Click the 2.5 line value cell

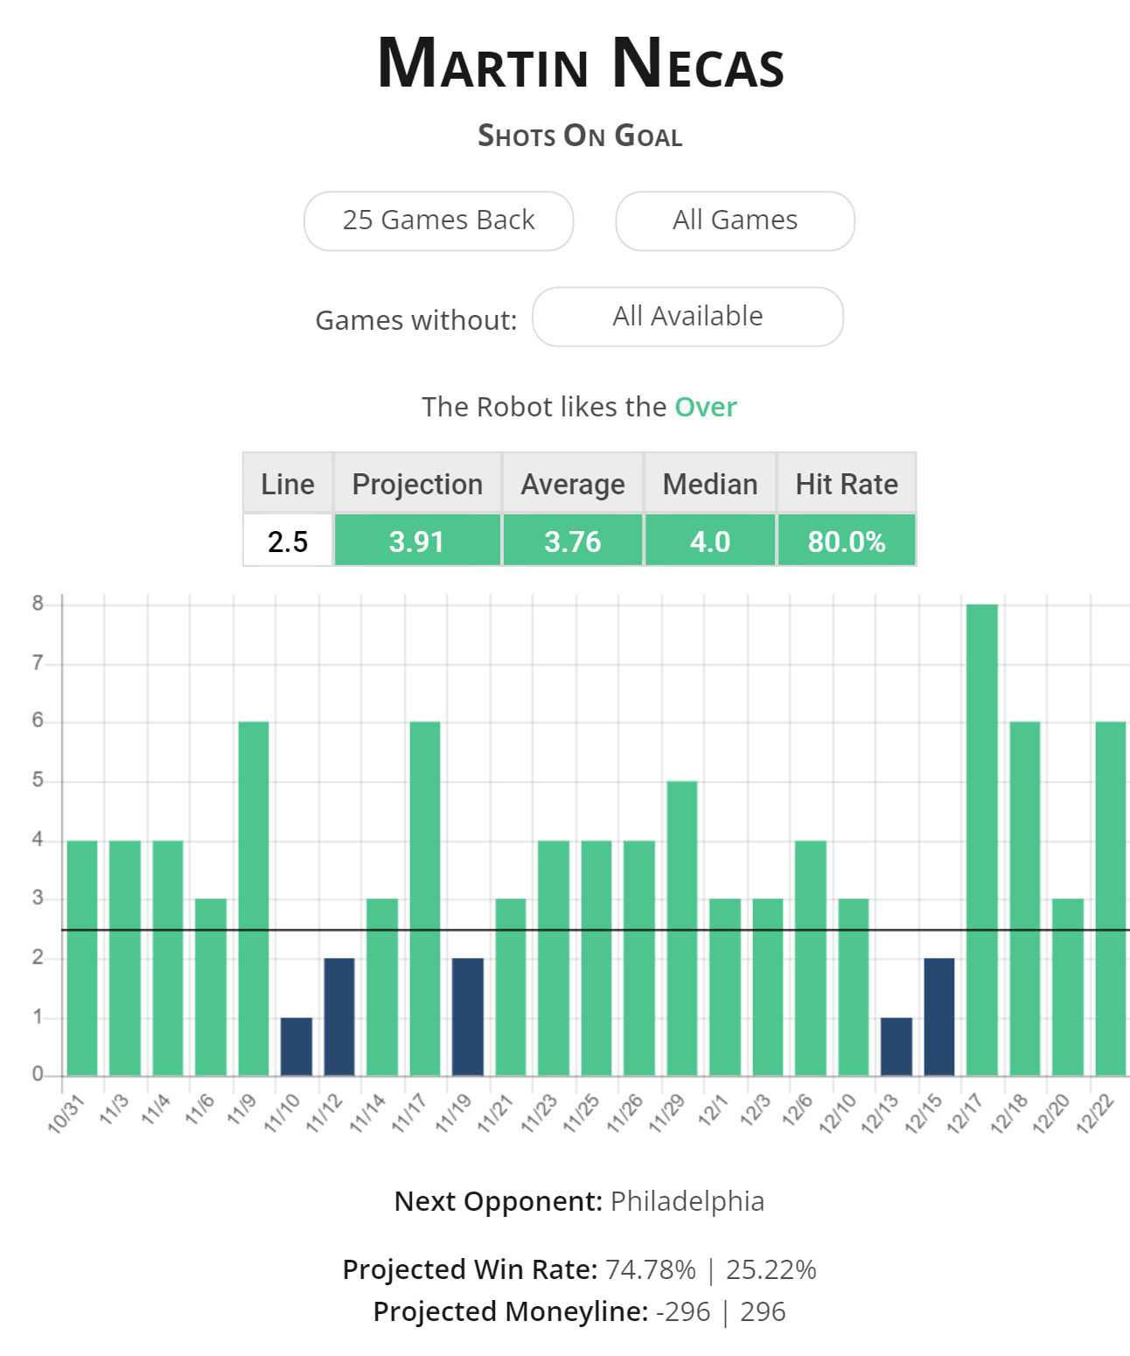pyautogui.click(x=288, y=541)
